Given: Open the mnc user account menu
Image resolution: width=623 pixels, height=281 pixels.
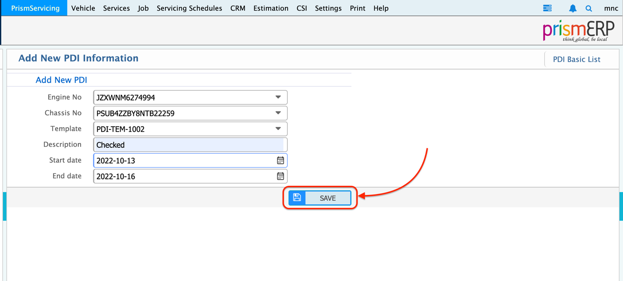Looking at the screenshot, I should coord(611,8).
